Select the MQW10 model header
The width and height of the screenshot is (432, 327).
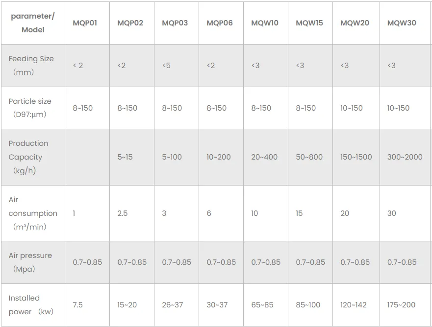click(x=264, y=23)
